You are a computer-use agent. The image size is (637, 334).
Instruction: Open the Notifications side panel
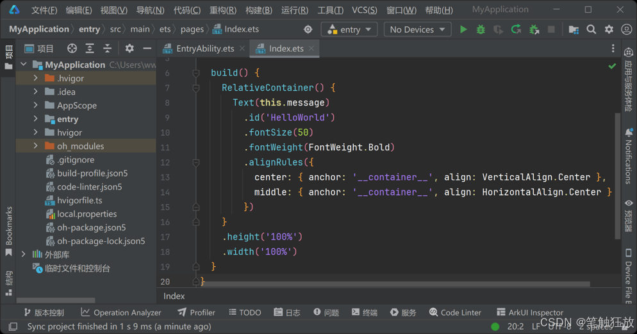point(629,156)
